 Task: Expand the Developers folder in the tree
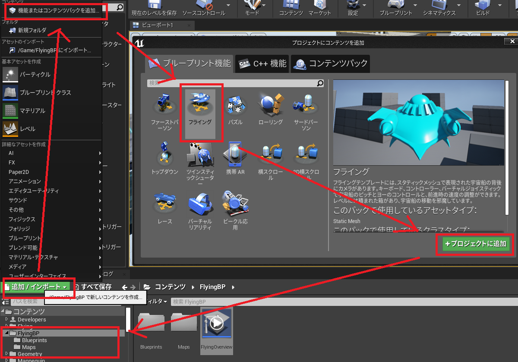pos(6,319)
